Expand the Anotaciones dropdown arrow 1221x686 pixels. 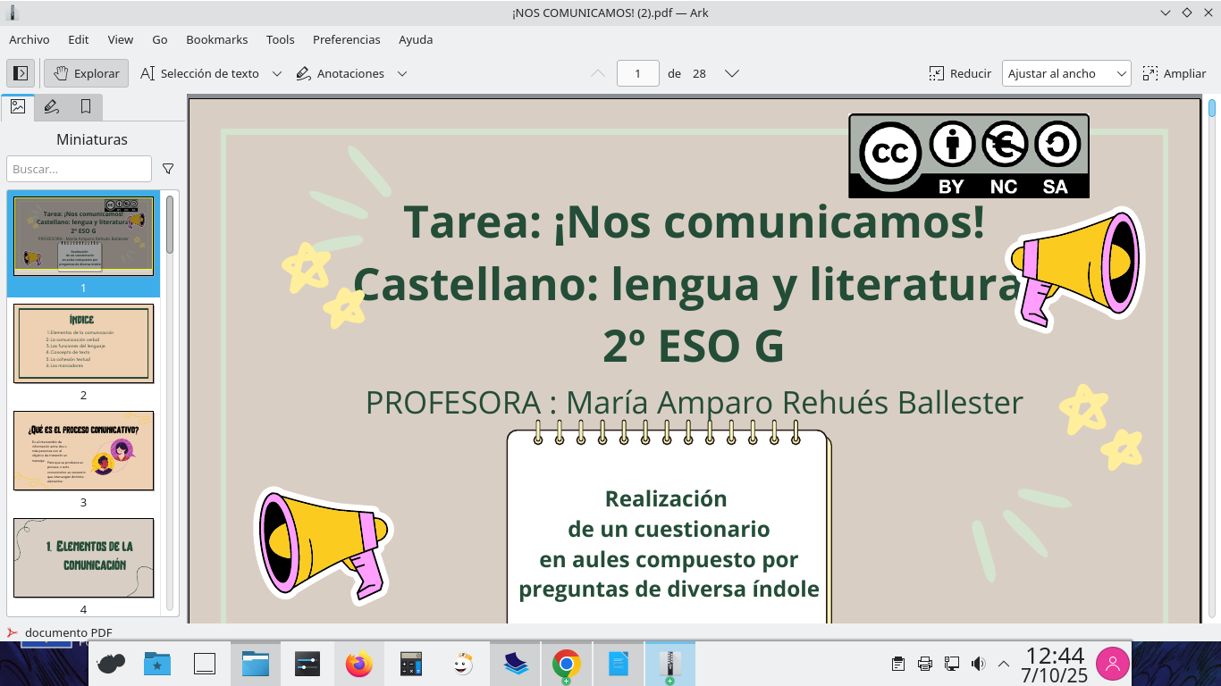402,73
